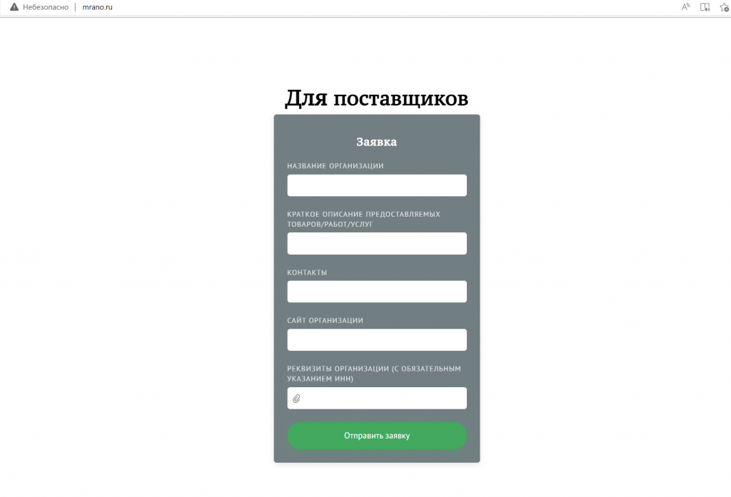
Task: Focus the Контакты input field
Action: (377, 292)
